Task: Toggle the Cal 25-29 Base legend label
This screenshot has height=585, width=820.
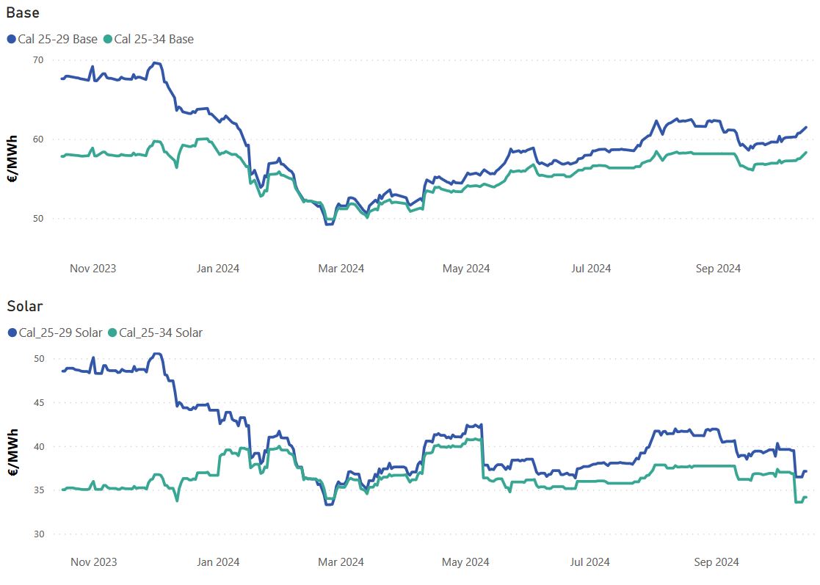Action: 57,39
